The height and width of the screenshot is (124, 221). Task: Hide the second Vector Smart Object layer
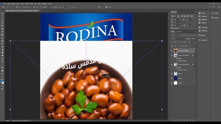172,64
